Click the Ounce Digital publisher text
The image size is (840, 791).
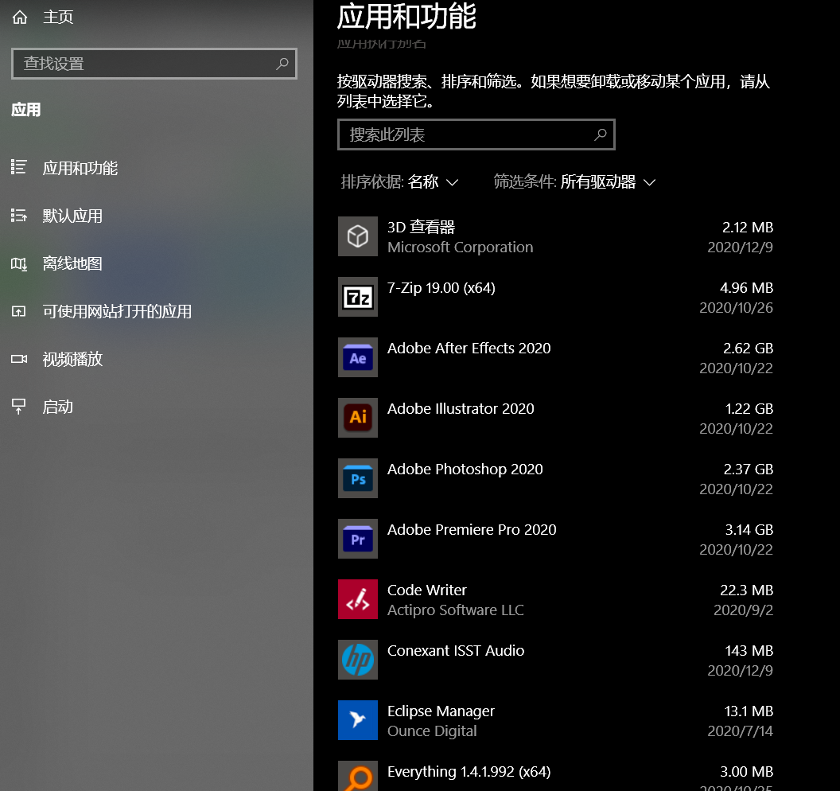432,731
